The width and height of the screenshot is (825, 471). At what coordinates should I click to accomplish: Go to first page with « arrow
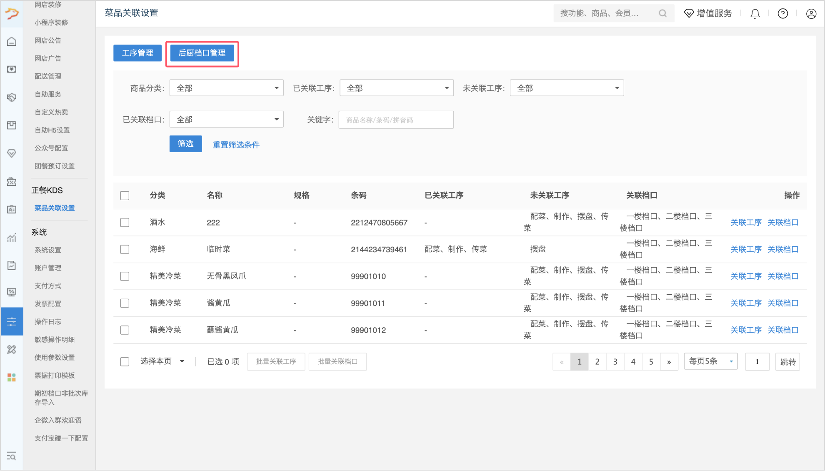click(562, 362)
